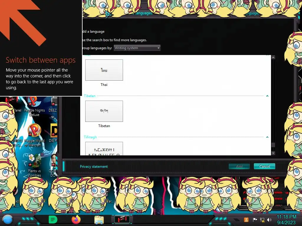Viewport: 302px width, 226px height.
Task: Click the Add button
Action: [239, 167]
